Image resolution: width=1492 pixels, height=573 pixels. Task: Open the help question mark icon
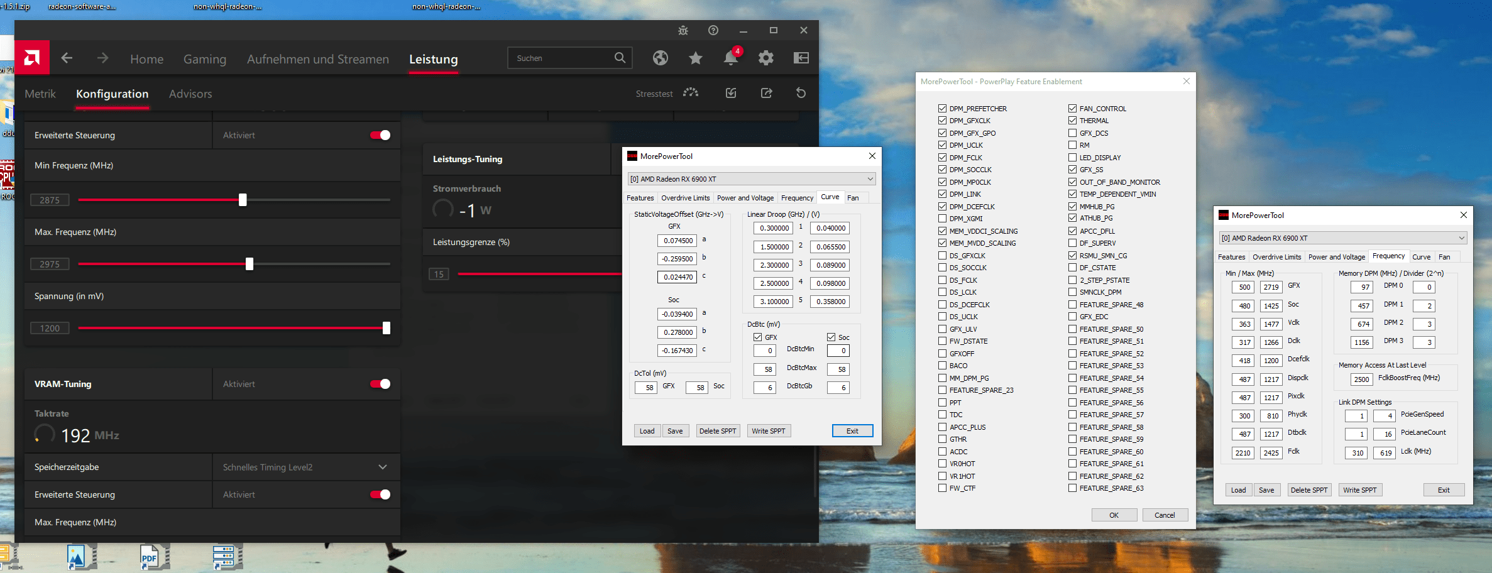click(713, 30)
